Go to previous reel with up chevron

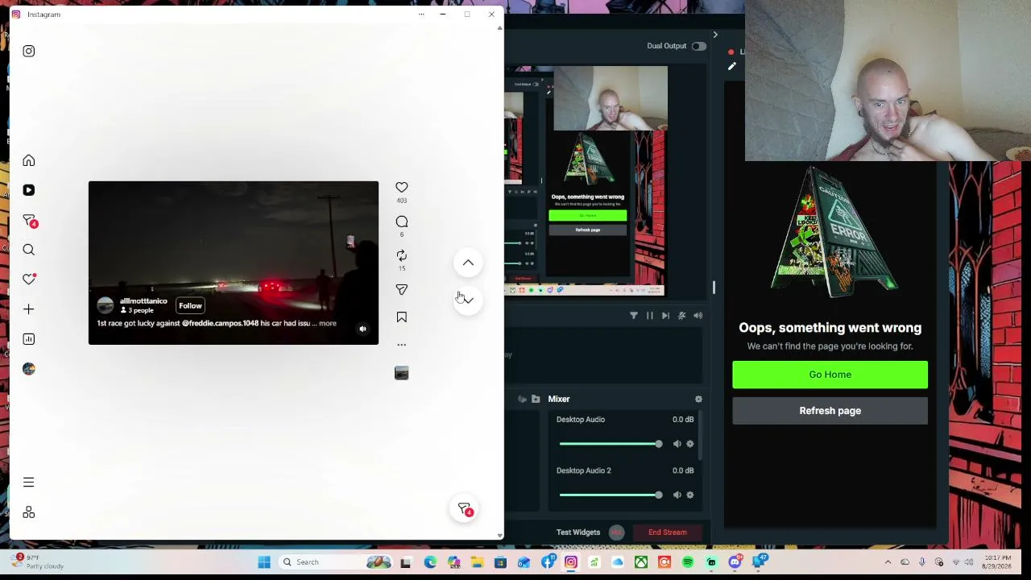pyautogui.click(x=468, y=263)
